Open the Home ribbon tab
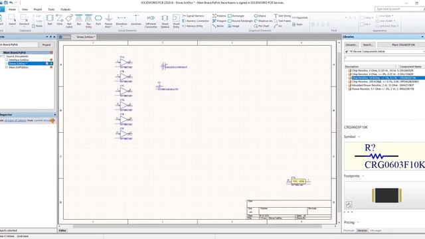 [x=12, y=9]
